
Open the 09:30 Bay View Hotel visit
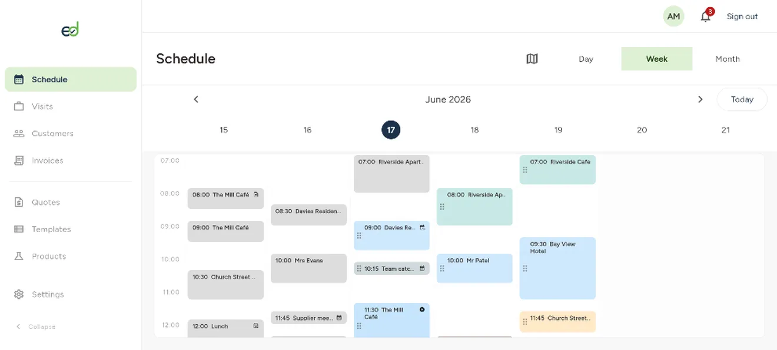click(557, 268)
